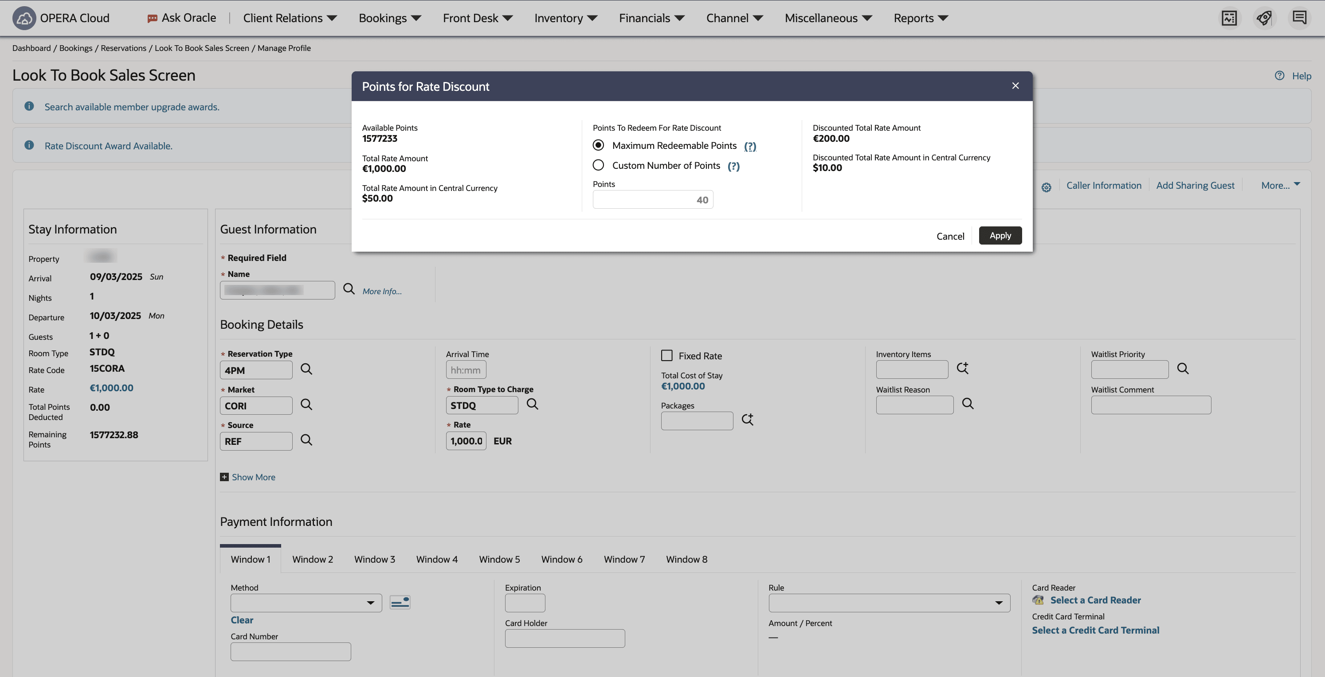Switch to Window 2 payment tab

pyautogui.click(x=312, y=559)
